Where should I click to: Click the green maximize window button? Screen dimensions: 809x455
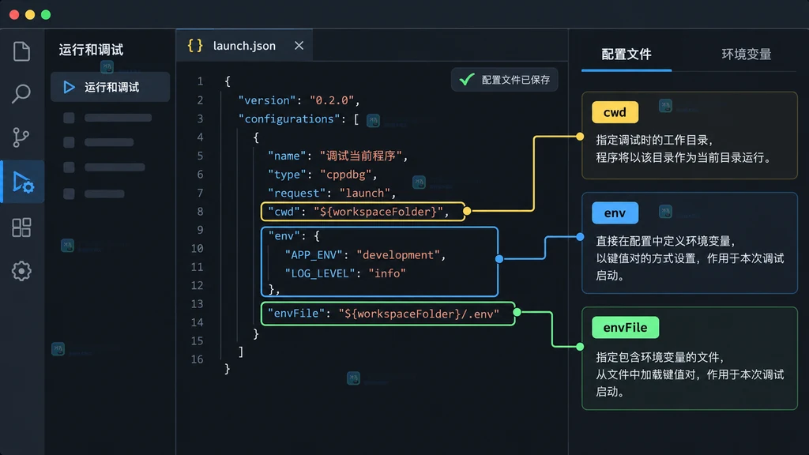click(46, 14)
